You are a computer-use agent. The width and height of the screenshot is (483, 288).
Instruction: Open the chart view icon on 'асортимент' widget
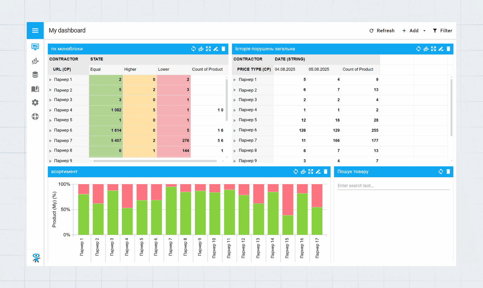click(x=303, y=172)
